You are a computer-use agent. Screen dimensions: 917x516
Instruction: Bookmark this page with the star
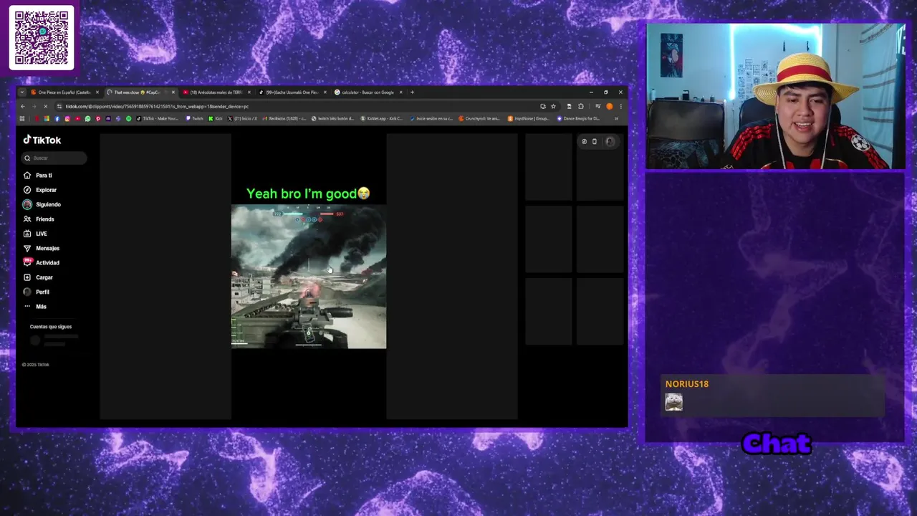pyautogui.click(x=553, y=106)
